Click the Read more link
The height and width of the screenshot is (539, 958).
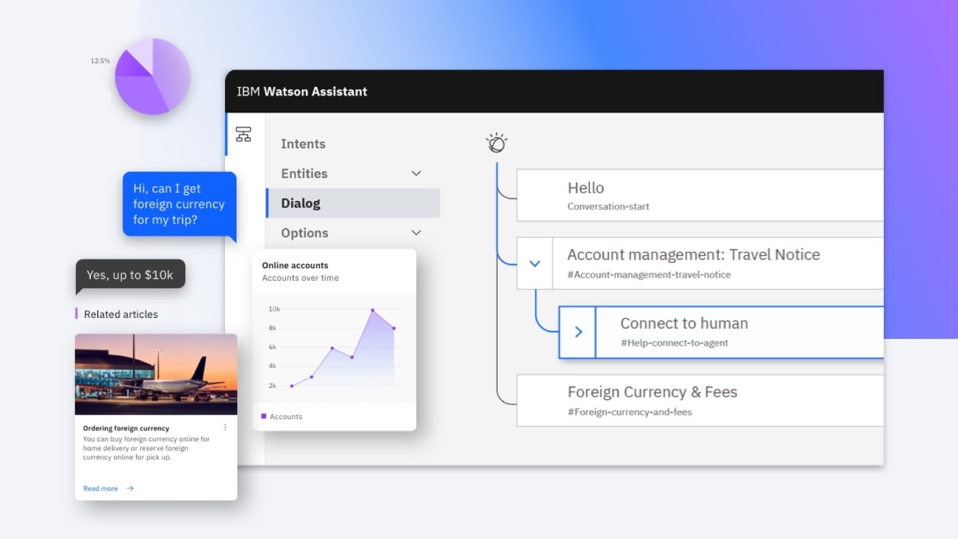click(100, 488)
